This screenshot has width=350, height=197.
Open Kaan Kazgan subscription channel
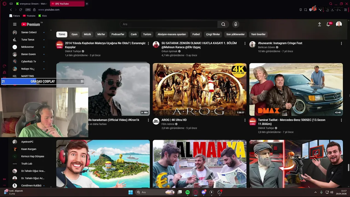coord(29,149)
